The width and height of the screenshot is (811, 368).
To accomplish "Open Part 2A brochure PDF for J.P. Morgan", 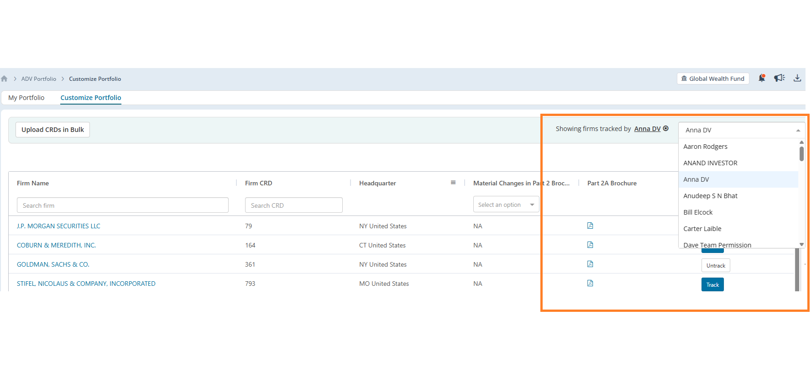I will click(x=590, y=226).
